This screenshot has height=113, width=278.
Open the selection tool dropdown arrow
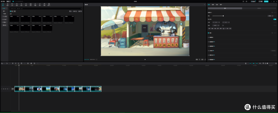[x=4, y=63]
